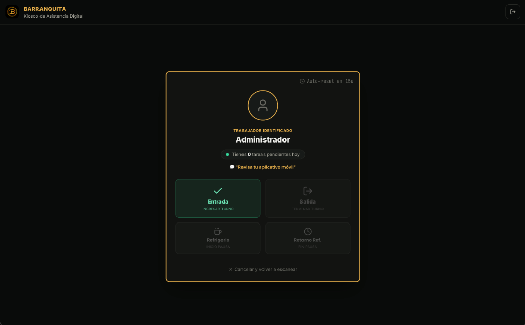Click the user avatar circle icon

(262, 106)
